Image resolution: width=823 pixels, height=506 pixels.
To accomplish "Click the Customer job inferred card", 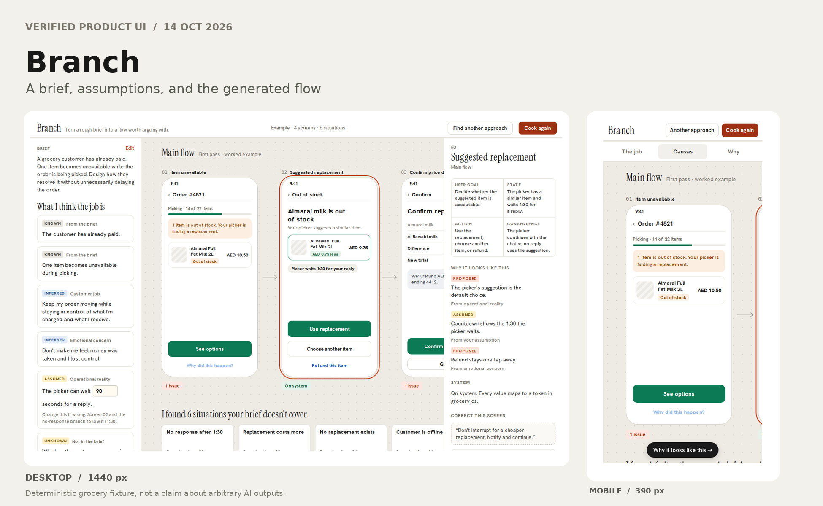I will [x=85, y=307].
